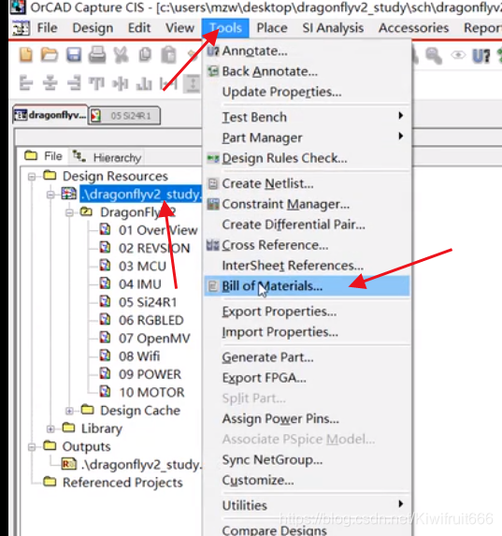Select the dragonflyv2_study output report file

pos(141,464)
